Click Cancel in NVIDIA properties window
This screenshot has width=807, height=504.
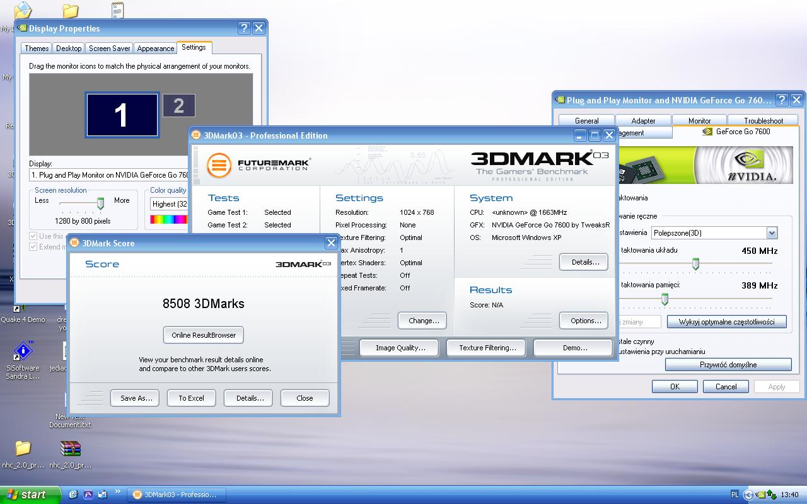click(726, 387)
